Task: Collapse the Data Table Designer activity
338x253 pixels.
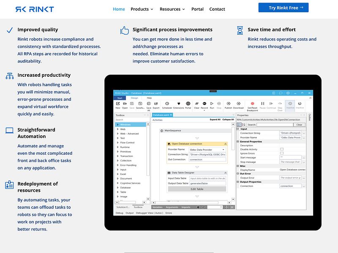Action: pyautogui.click(x=226, y=173)
